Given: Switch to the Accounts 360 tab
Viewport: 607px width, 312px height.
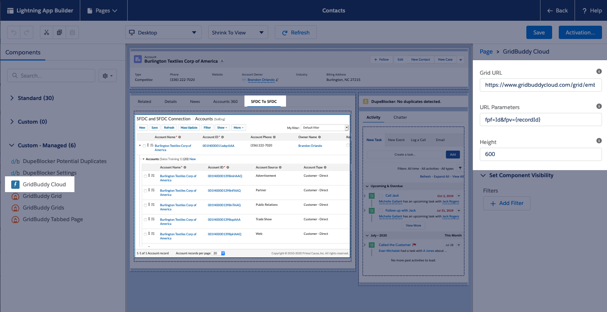Looking at the screenshot, I should pos(225,101).
